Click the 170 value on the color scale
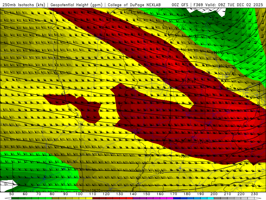 174,194
